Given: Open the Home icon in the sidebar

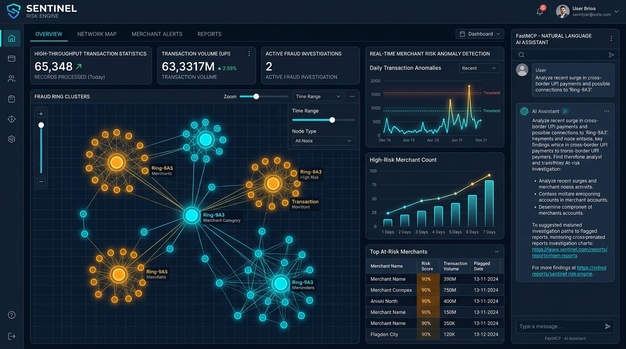Looking at the screenshot, I should (12, 38).
